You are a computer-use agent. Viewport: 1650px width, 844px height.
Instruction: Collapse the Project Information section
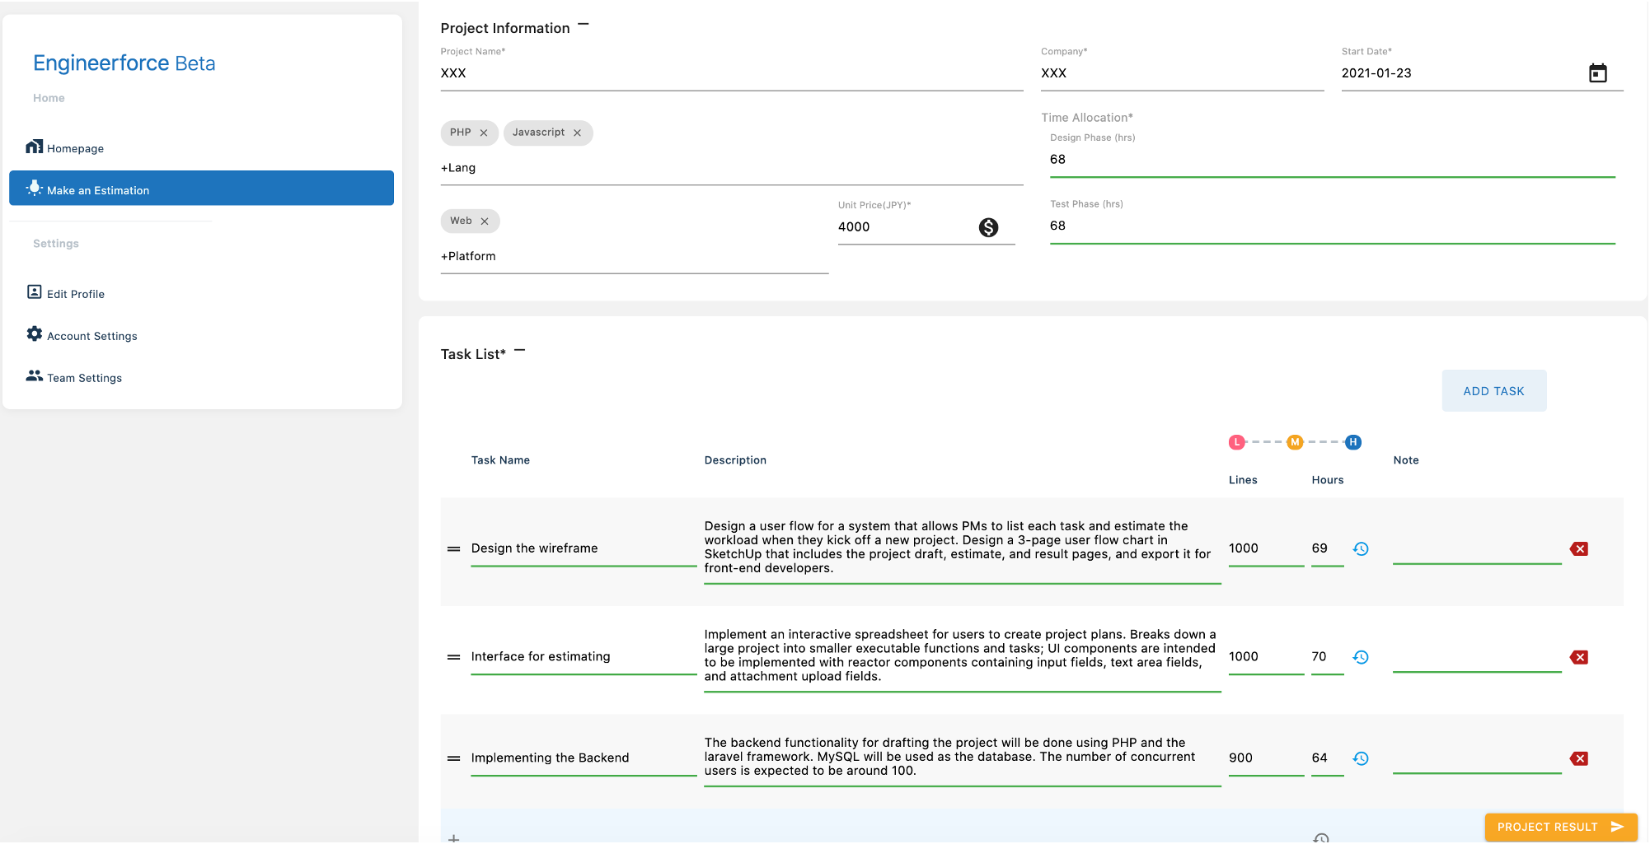[584, 25]
